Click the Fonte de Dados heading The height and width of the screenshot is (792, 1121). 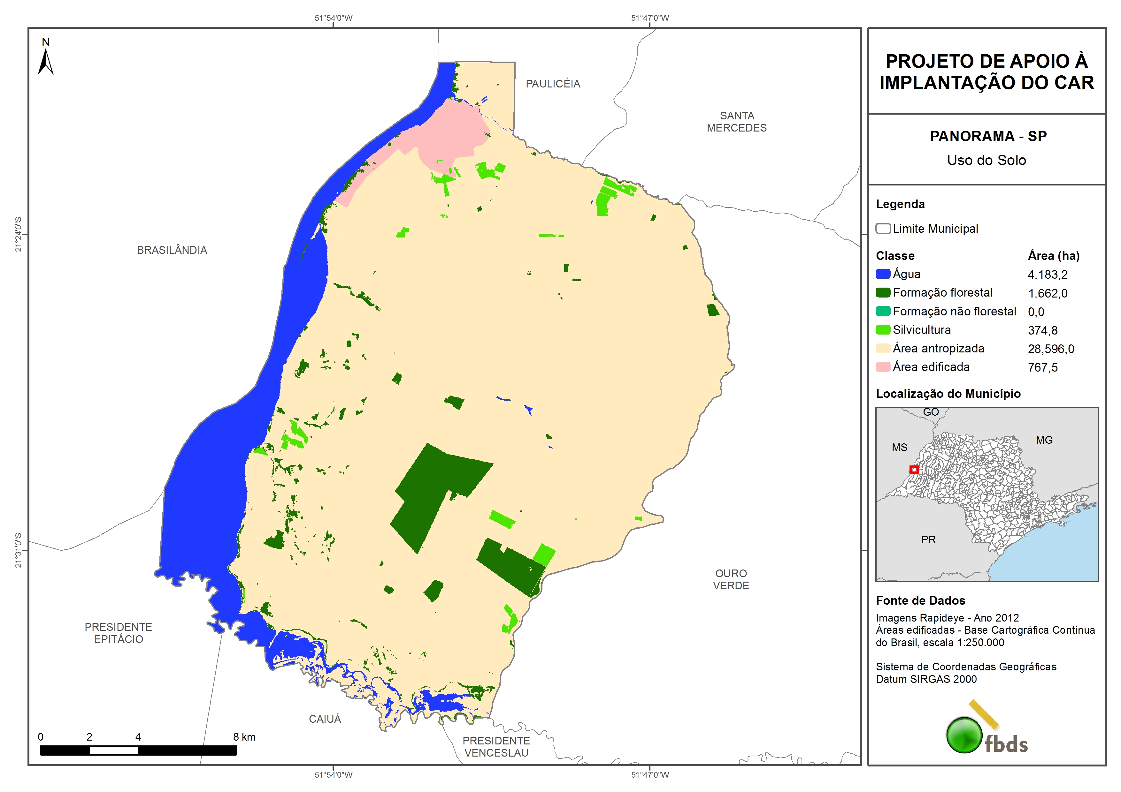pos(920,600)
